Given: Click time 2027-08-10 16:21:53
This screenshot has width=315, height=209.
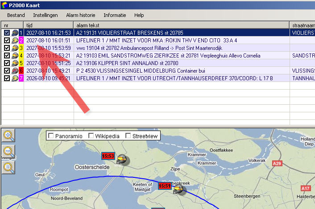Looking at the screenshot, I should click(x=49, y=33).
